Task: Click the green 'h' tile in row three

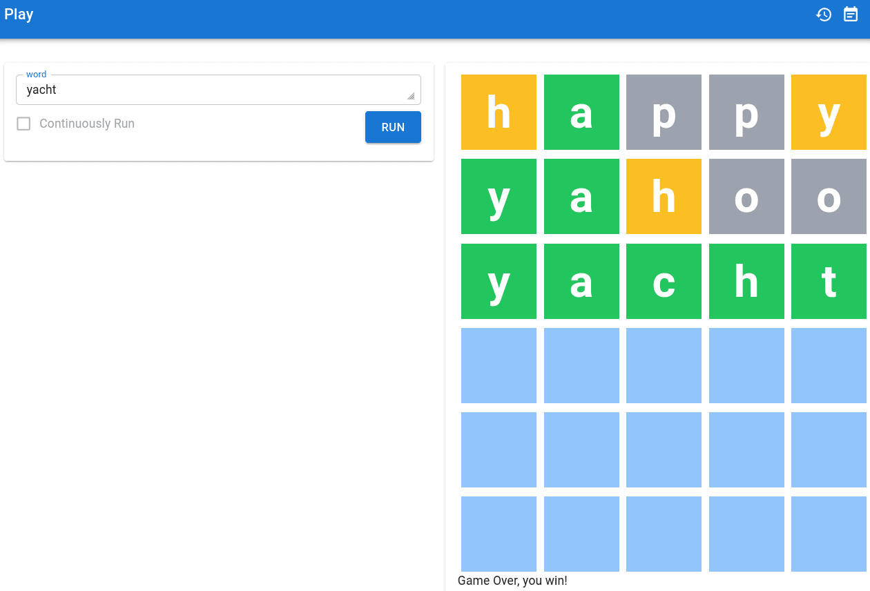Action: click(x=746, y=281)
